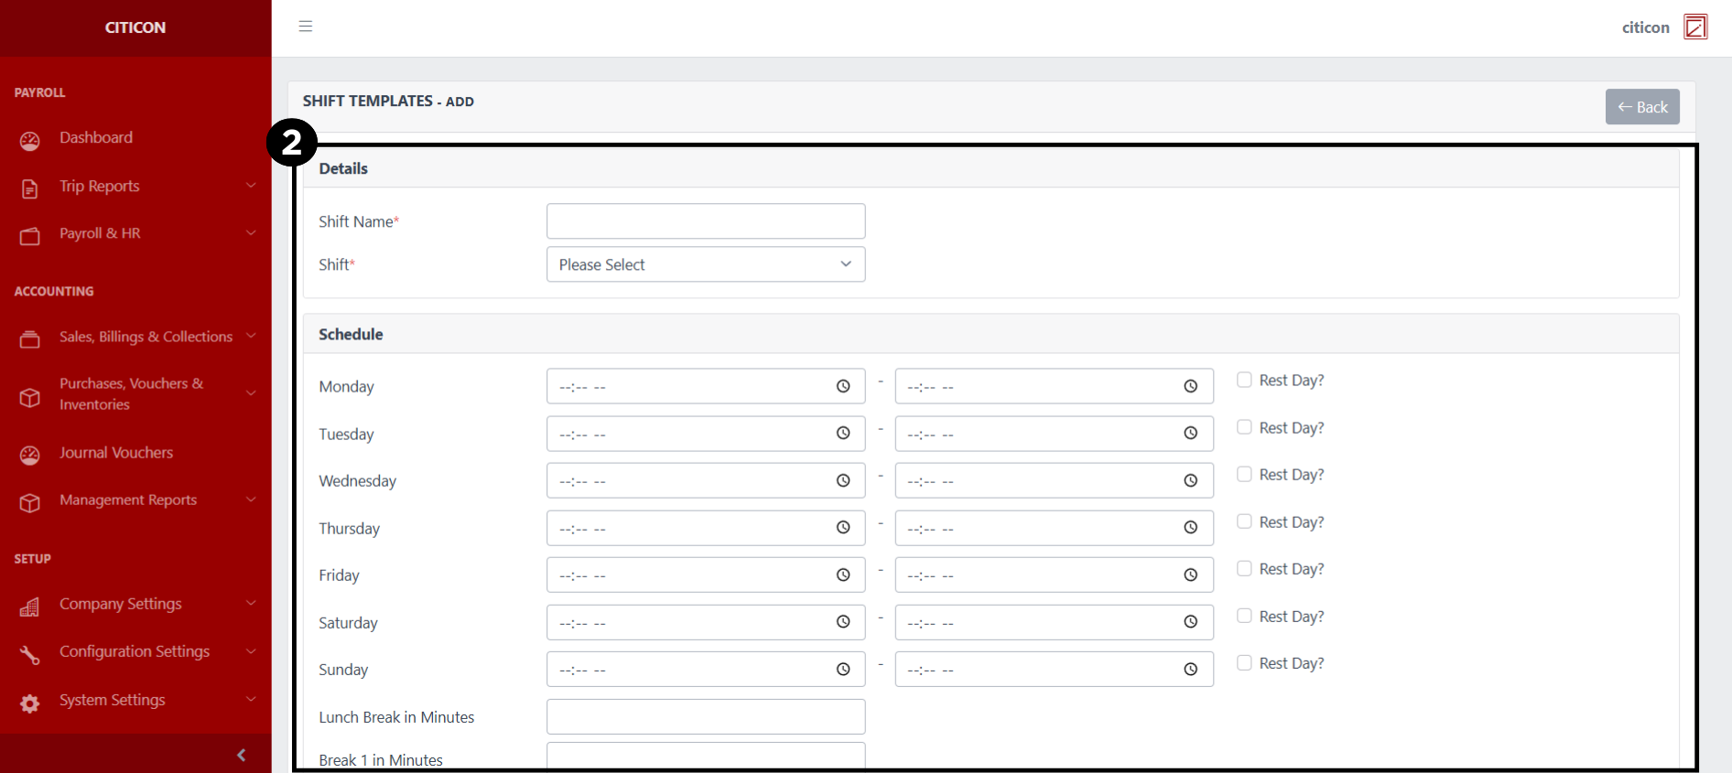The height and width of the screenshot is (773, 1732).
Task: Click the Dashboard gauge icon
Action: pyautogui.click(x=30, y=141)
